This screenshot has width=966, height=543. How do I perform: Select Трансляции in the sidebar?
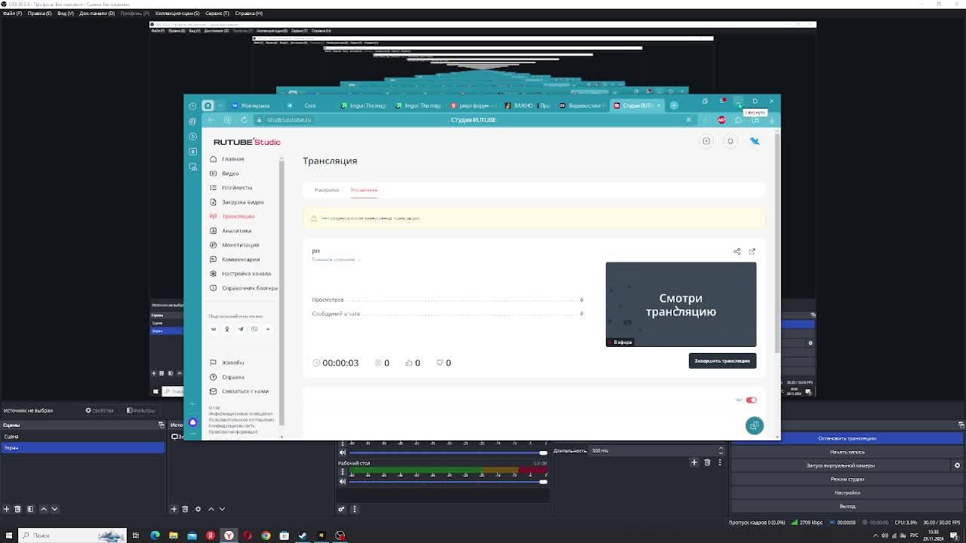(232, 216)
